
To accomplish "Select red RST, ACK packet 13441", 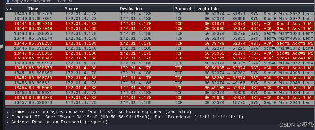I will click(x=116, y=24).
